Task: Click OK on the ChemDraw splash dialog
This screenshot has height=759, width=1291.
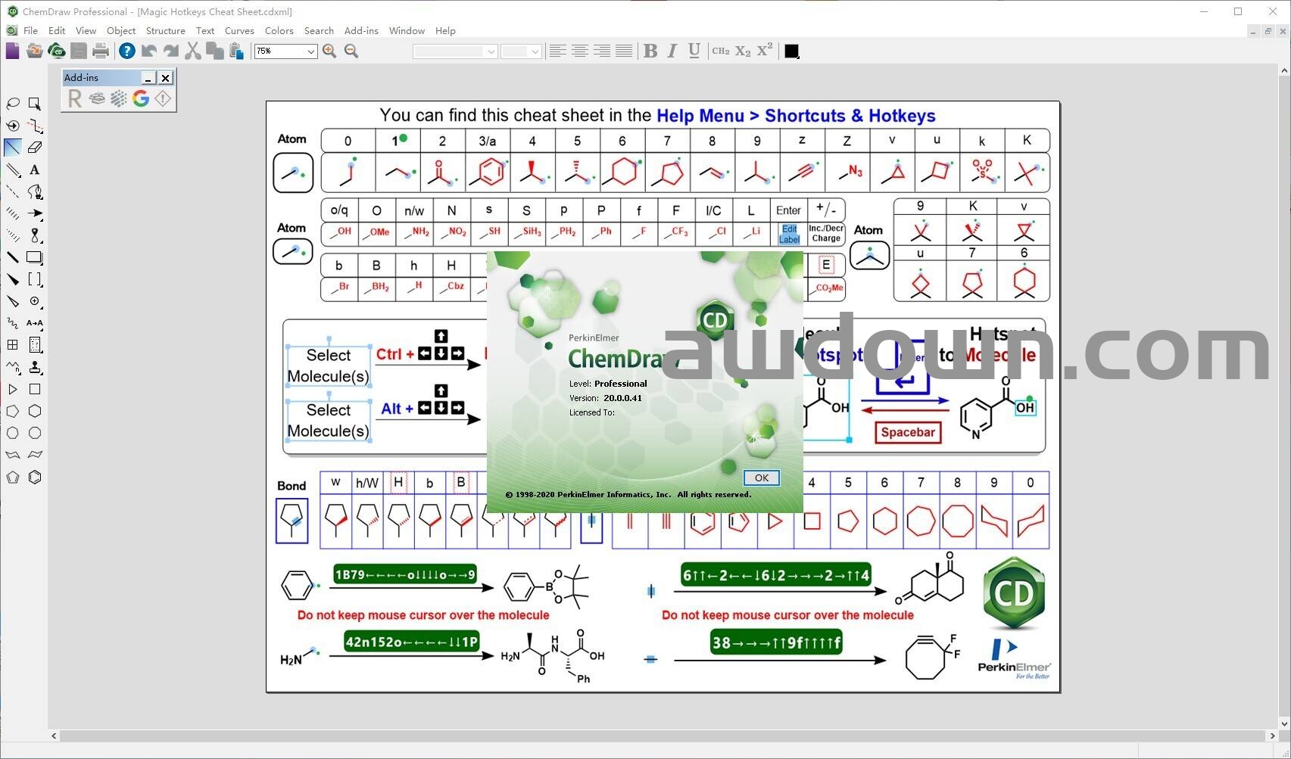Action: [x=761, y=477]
